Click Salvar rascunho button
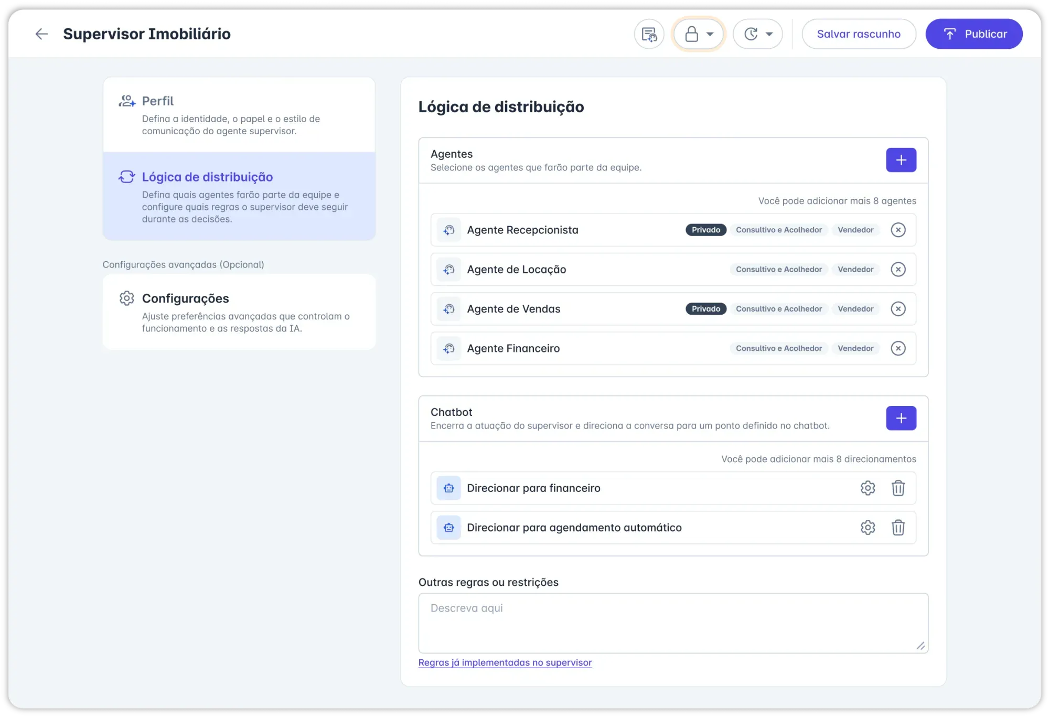Viewport: 1049px width, 717px height. pyautogui.click(x=858, y=34)
